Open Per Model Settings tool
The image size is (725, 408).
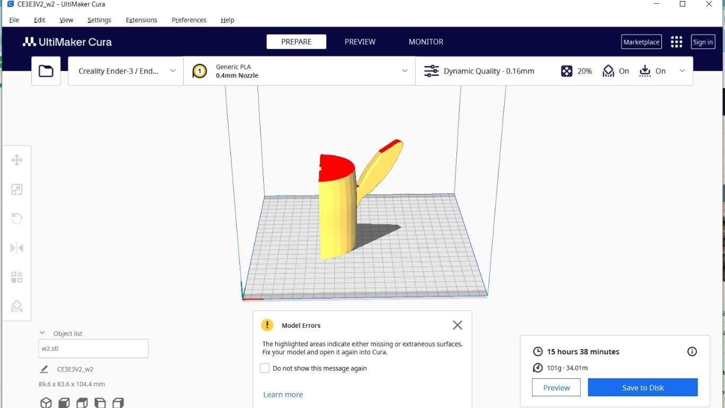pyautogui.click(x=16, y=277)
